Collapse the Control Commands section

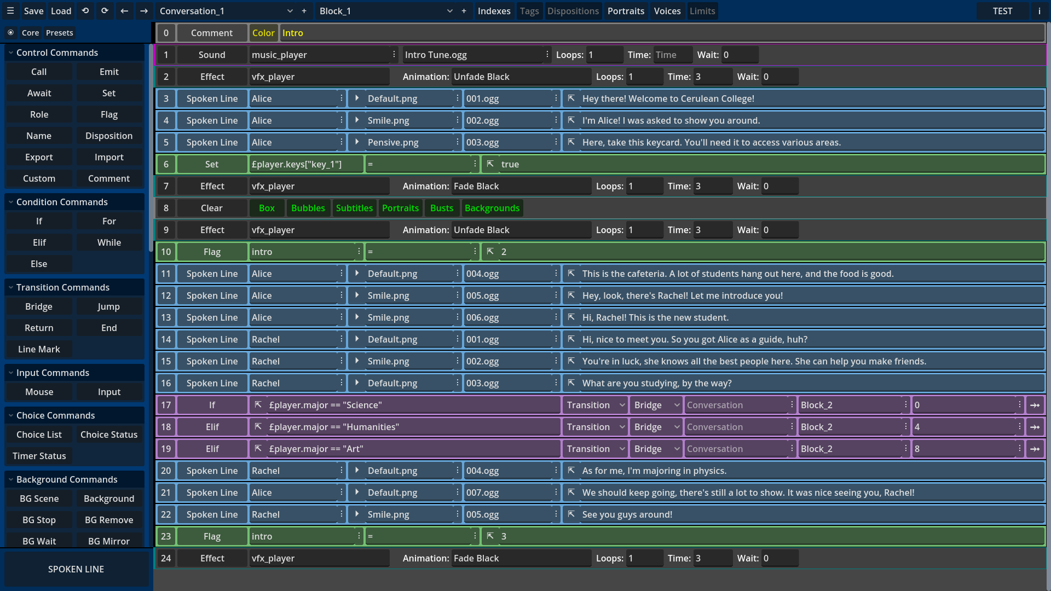(11, 53)
